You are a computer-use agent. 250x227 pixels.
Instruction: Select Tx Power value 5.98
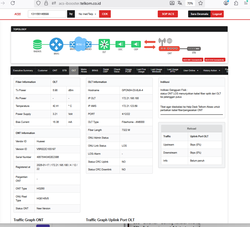[55, 90]
